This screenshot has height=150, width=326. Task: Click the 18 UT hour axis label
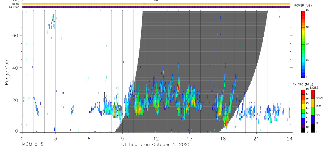223,138
